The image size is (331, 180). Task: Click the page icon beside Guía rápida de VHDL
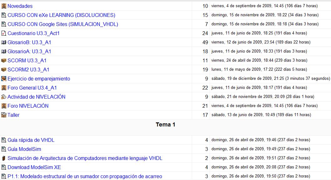[4, 140]
